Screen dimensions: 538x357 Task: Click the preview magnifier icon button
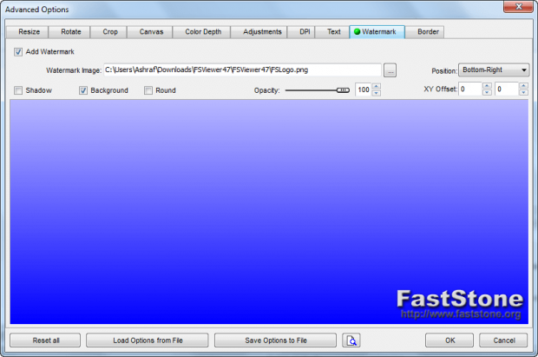(x=351, y=340)
